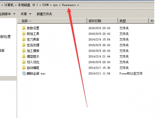Sort by the 类型 column header
Screen dimensions: 161x118
pos(133,21)
